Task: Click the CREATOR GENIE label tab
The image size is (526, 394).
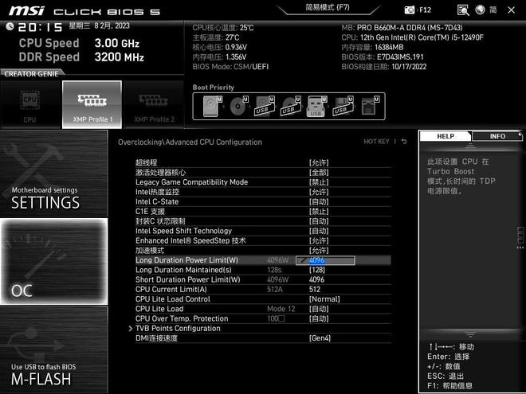Action: [31, 74]
